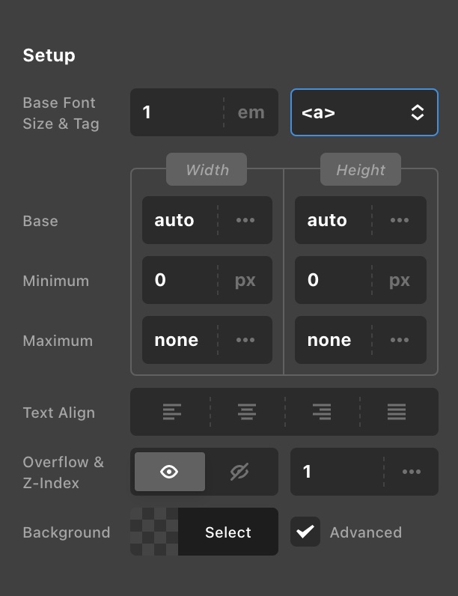This screenshot has width=458, height=596.
Task: Click the Base Font Size value field
Action: tap(177, 112)
